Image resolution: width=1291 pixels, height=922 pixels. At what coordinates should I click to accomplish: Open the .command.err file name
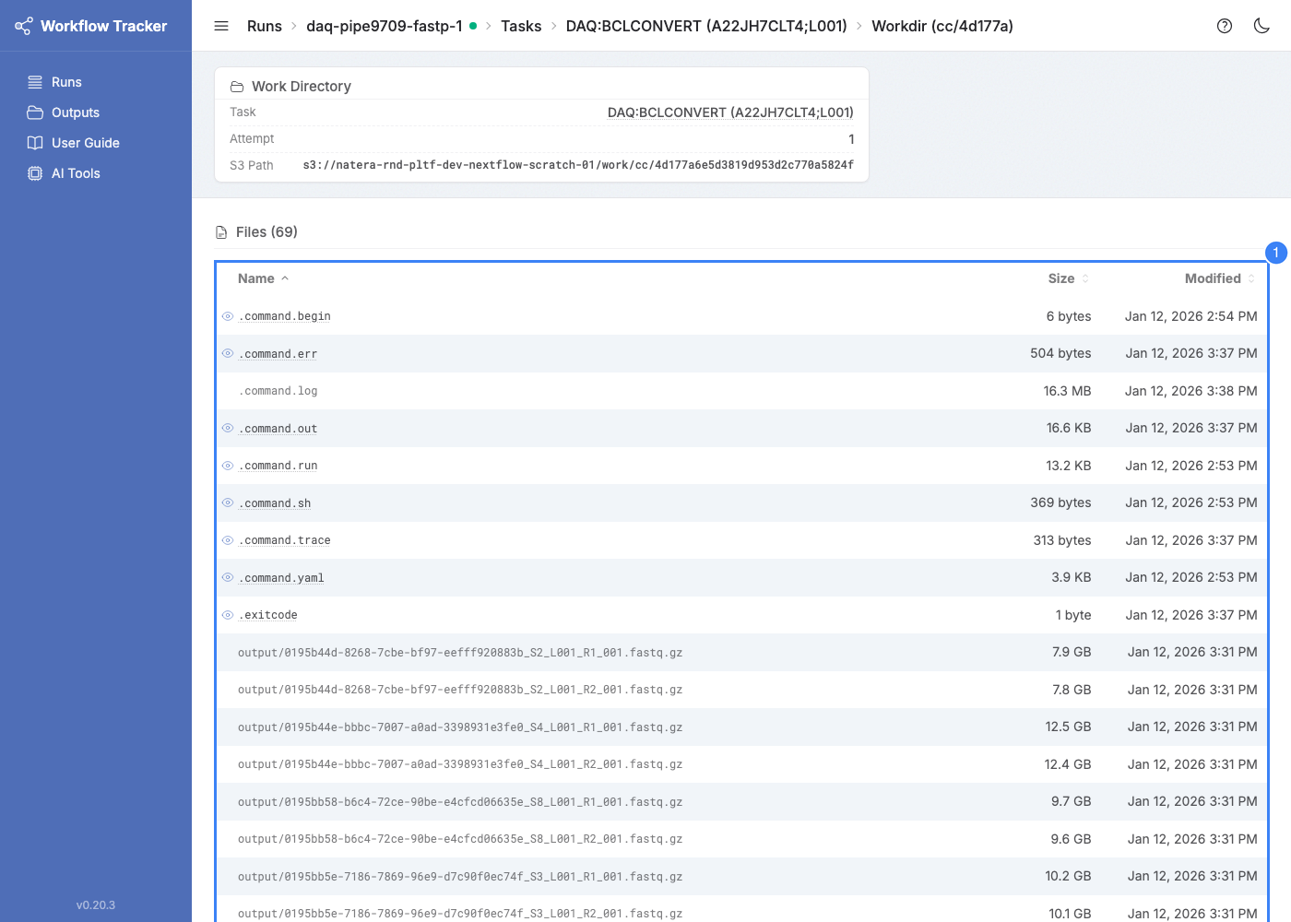coord(278,354)
